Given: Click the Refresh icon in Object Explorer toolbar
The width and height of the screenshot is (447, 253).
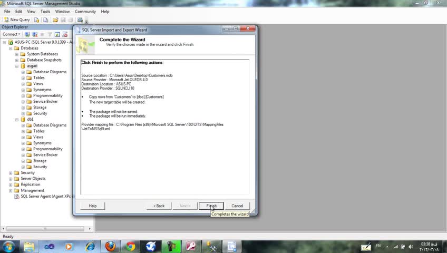Looking at the screenshot, I should [57, 34].
